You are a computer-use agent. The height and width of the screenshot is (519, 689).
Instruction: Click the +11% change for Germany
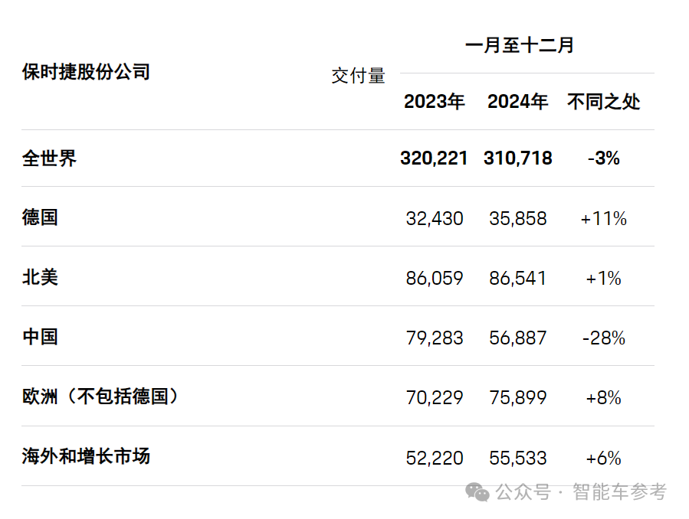(603, 218)
